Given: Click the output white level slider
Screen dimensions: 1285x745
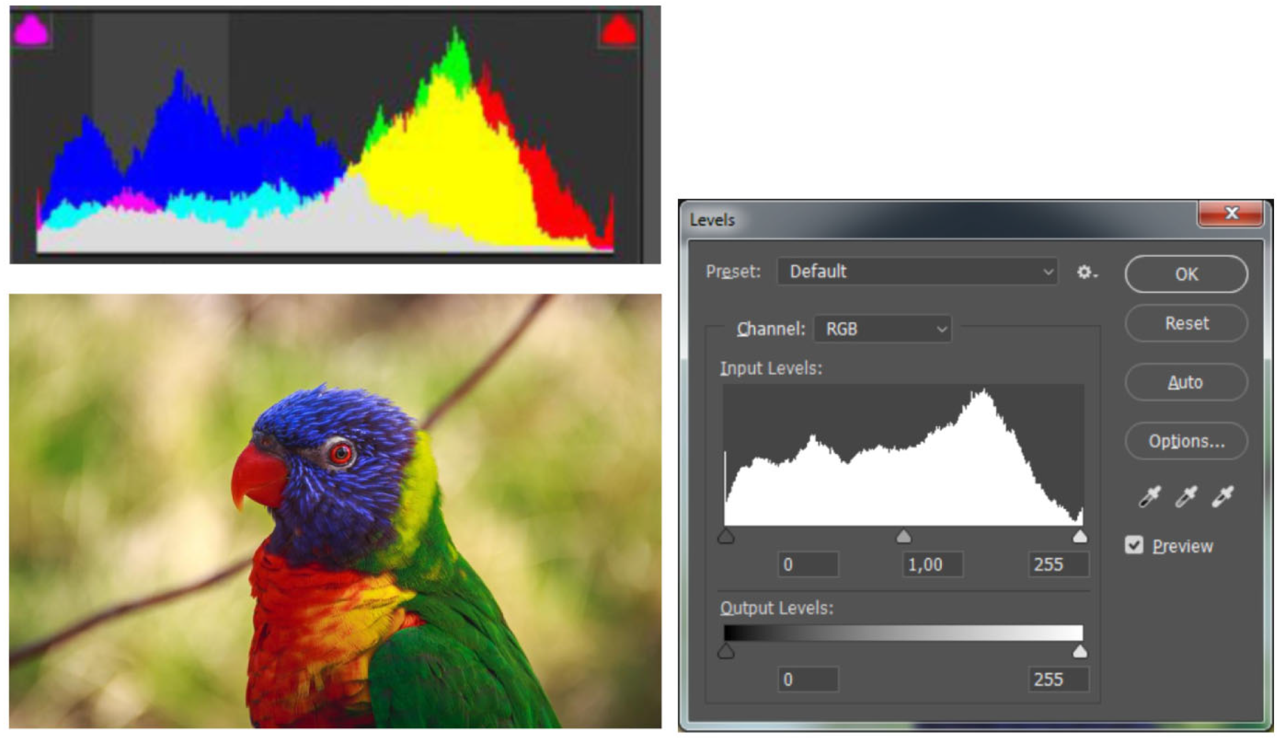Looking at the screenshot, I should [1079, 652].
